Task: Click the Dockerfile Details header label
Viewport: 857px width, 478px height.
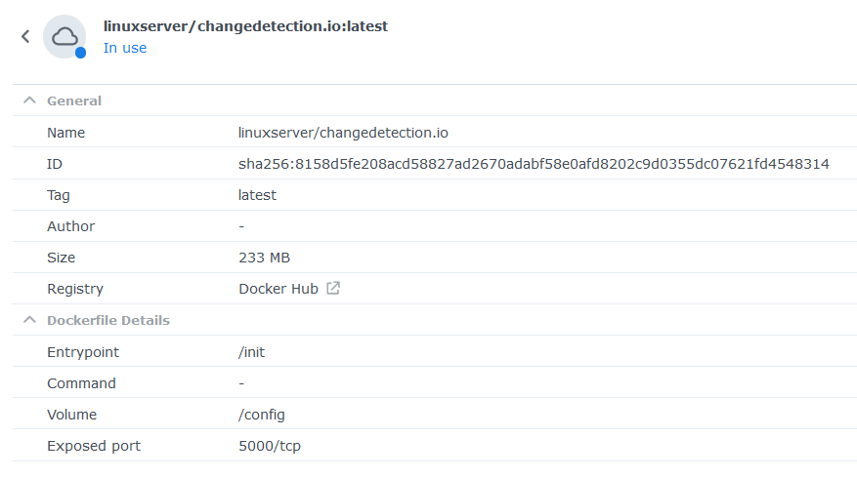Action: [x=108, y=320]
